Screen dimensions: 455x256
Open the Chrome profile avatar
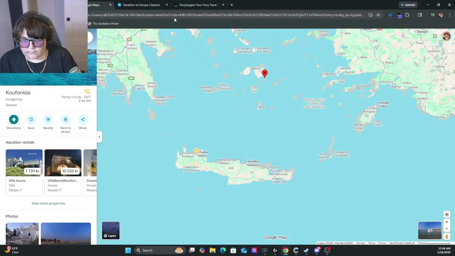coord(441,15)
